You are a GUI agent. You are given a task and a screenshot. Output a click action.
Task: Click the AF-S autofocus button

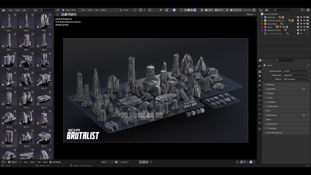(x=209, y=10)
